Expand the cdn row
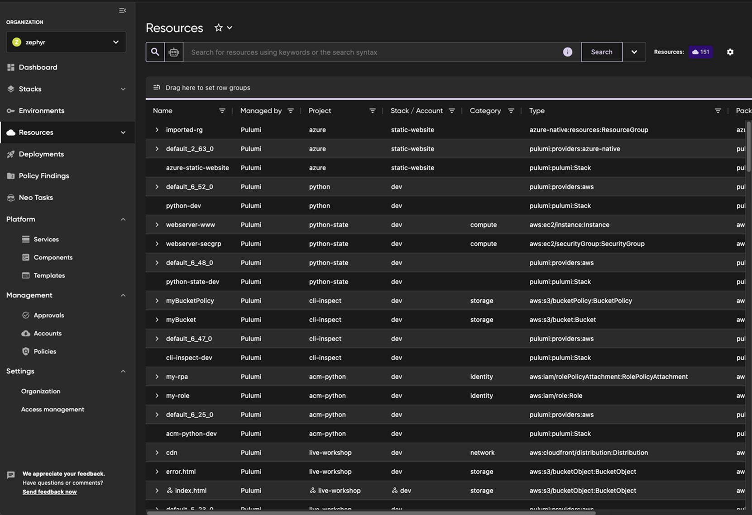Image resolution: width=752 pixels, height=515 pixels. pyautogui.click(x=157, y=453)
